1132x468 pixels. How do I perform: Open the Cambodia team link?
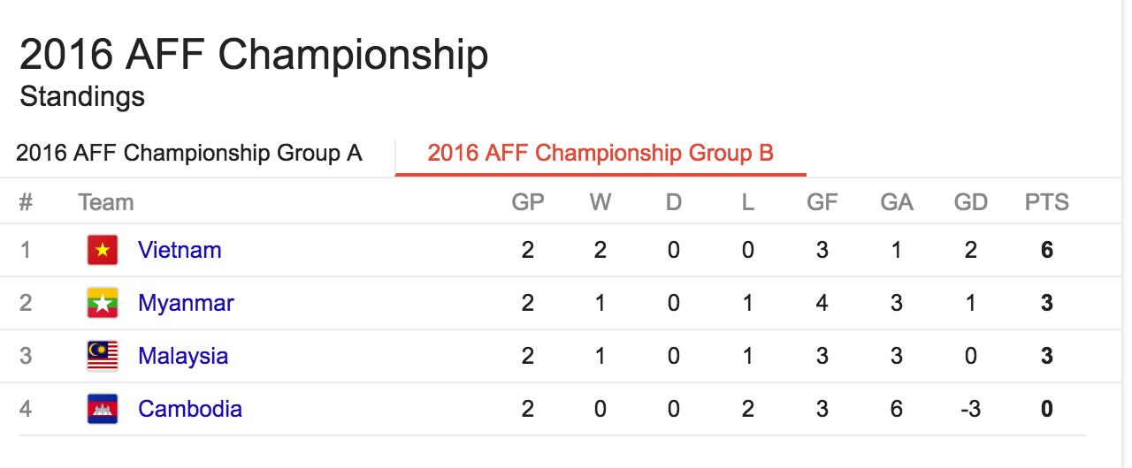pyautogui.click(x=190, y=409)
